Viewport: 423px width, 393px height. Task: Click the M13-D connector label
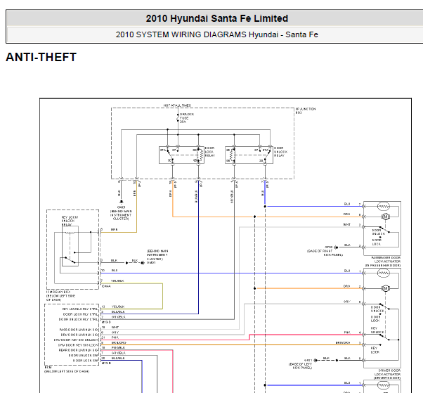106,322
